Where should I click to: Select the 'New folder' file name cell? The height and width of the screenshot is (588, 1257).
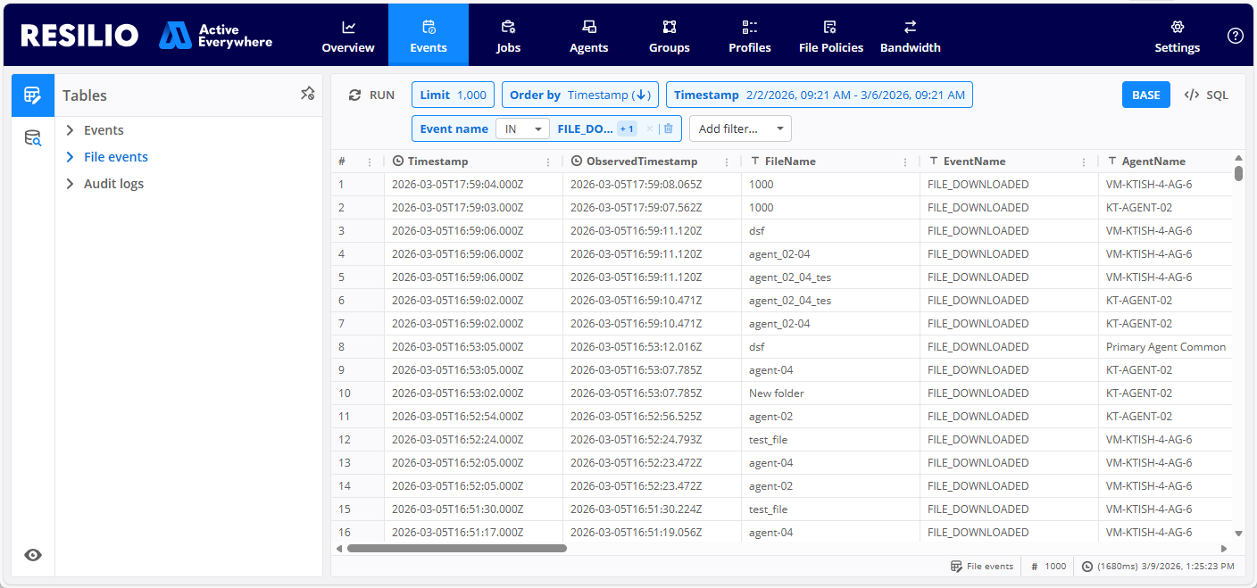[x=830, y=393]
